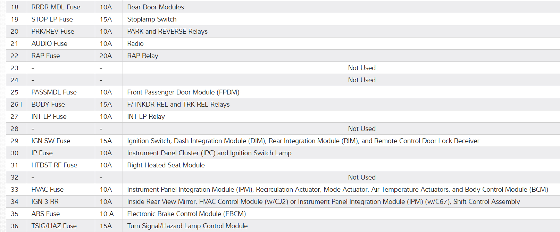Click the TSIG/HAZ Fuse cell
Viewport: 560px width, 232px height.
coord(54,226)
